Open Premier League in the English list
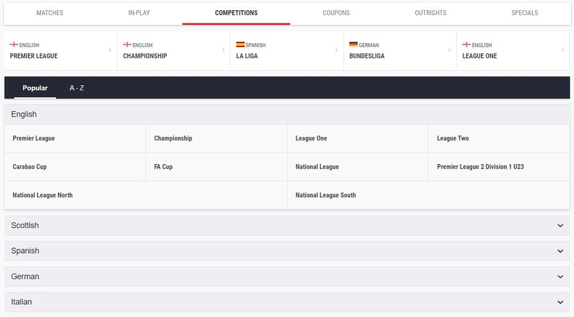Image resolution: width=574 pixels, height=317 pixels. tap(75, 138)
